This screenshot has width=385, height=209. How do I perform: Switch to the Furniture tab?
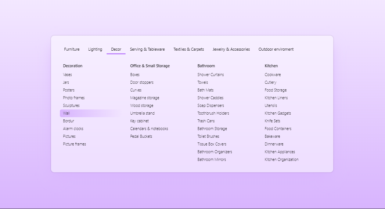pos(72,49)
